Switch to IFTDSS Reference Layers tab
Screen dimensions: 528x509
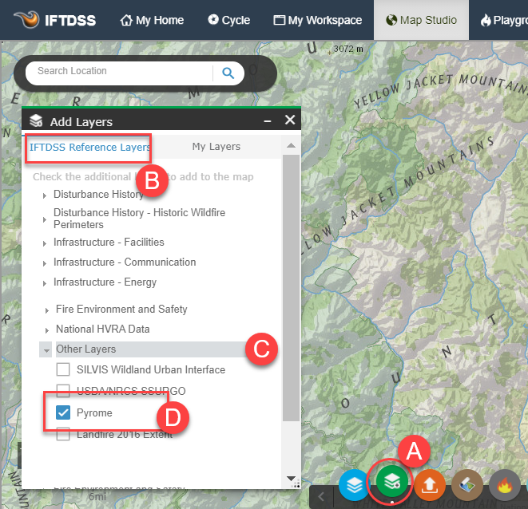coord(89,147)
